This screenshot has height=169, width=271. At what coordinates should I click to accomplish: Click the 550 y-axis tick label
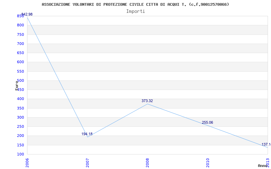point(20,71)
